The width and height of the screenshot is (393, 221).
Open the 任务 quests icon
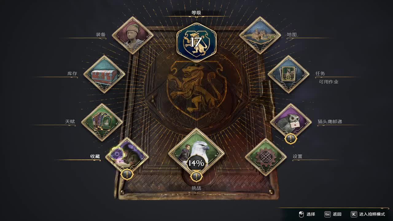(288, 74)
